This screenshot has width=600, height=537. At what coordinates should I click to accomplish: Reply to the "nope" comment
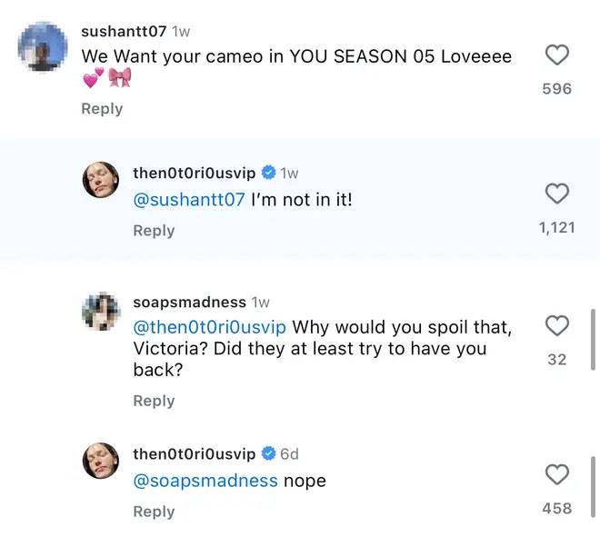pos(154,512)
